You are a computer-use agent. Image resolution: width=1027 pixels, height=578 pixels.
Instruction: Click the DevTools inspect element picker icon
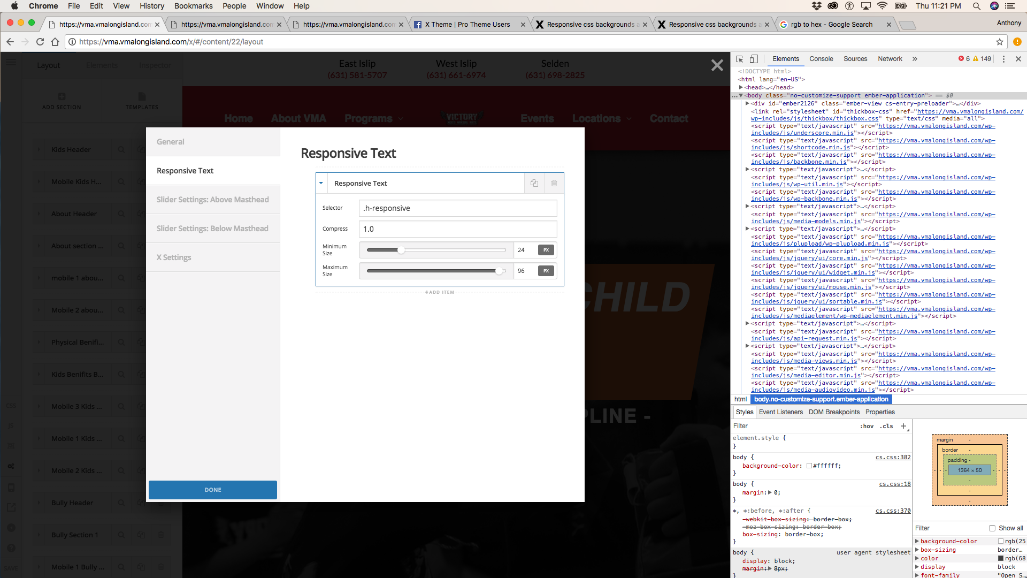tap(739, 59)
